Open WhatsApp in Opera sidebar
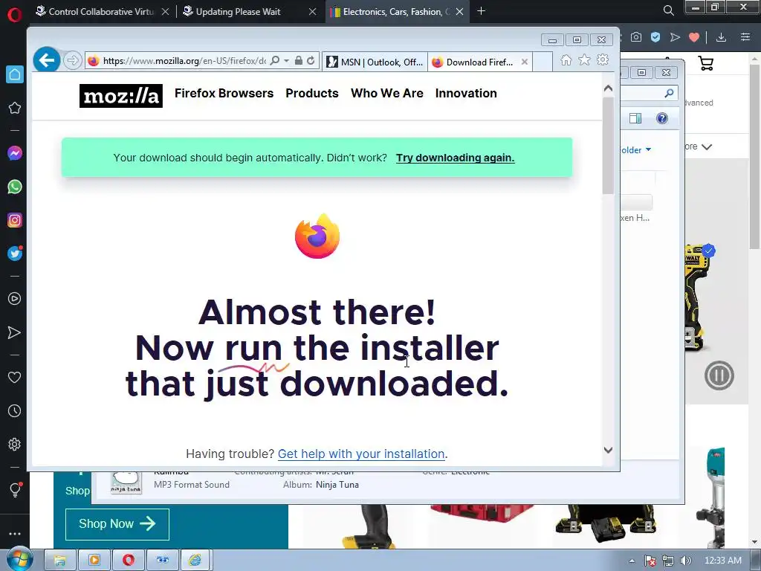The height and width of the screenshot is (571, 761). pyautogui.click(x=15, y=187)
